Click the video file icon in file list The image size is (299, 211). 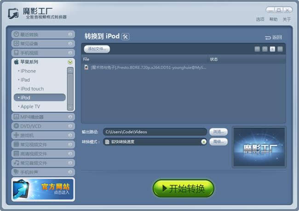86,67
